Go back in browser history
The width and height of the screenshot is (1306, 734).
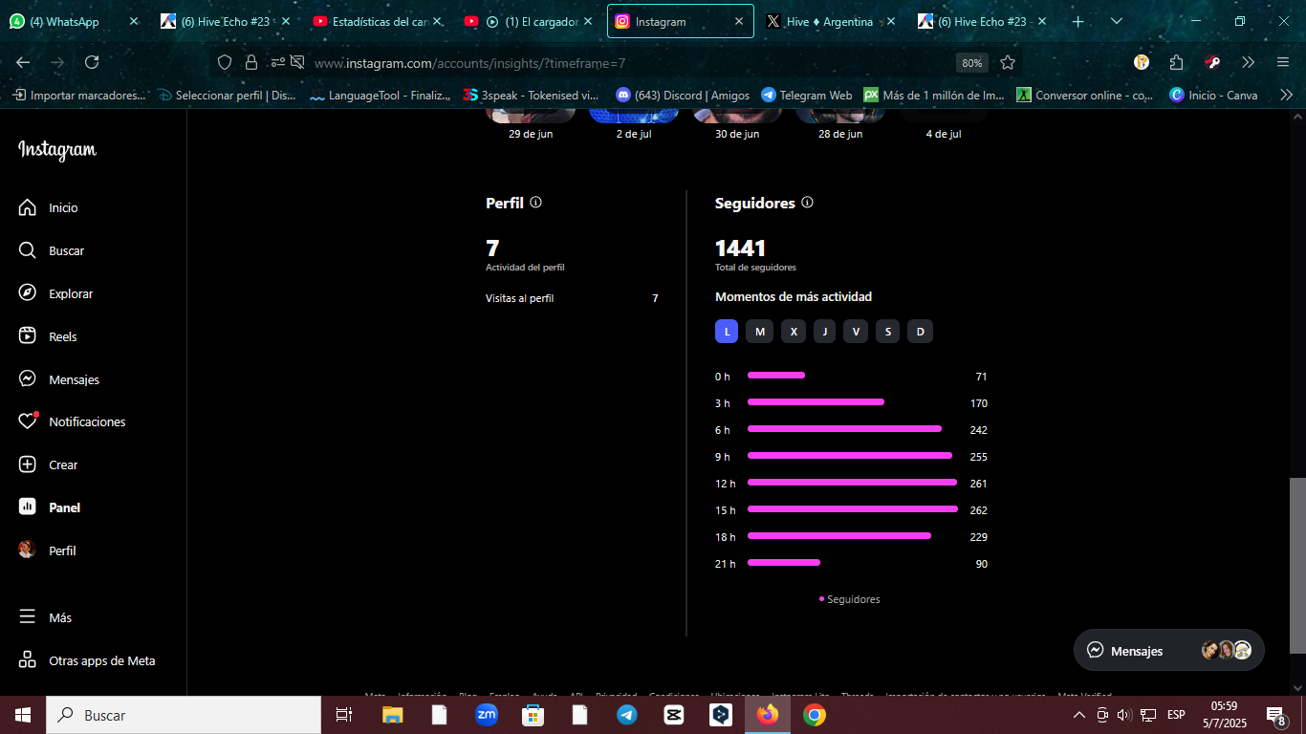[23, 62]
